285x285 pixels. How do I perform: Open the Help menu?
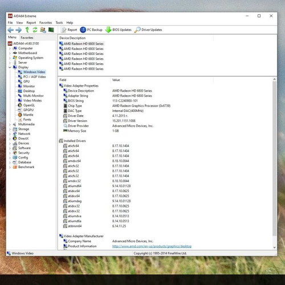[70, 23]
